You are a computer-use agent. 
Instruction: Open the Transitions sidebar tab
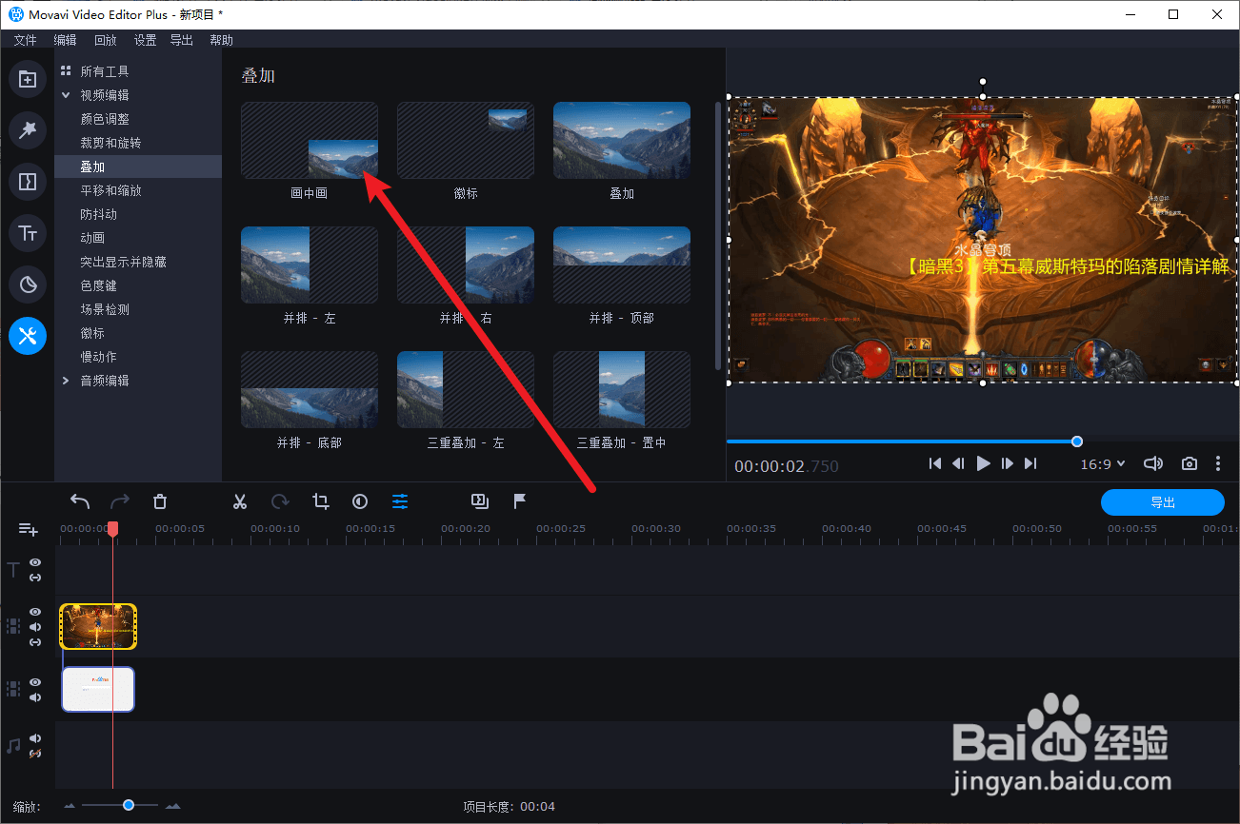28,182
